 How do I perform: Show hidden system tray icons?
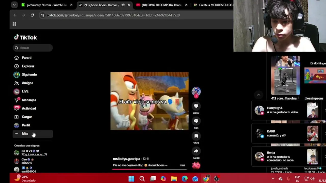point(273,179)
